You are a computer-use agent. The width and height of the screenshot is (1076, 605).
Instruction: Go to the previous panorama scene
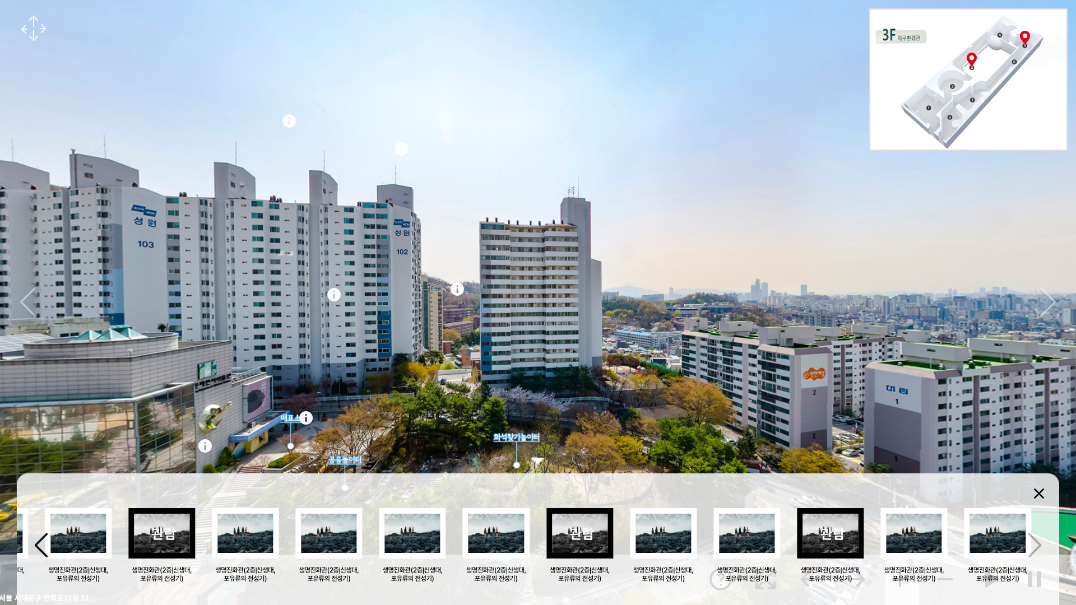28,302
